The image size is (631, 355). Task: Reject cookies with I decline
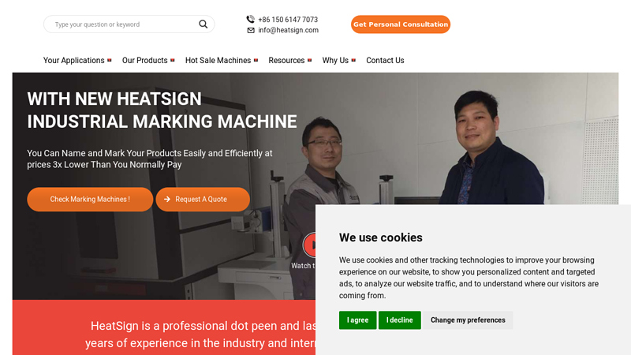coord(400,320)
